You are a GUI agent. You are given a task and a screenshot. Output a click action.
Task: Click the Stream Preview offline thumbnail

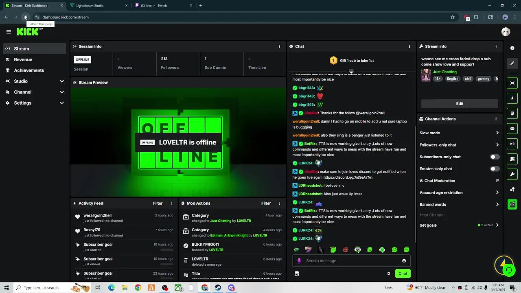point(178,142)
